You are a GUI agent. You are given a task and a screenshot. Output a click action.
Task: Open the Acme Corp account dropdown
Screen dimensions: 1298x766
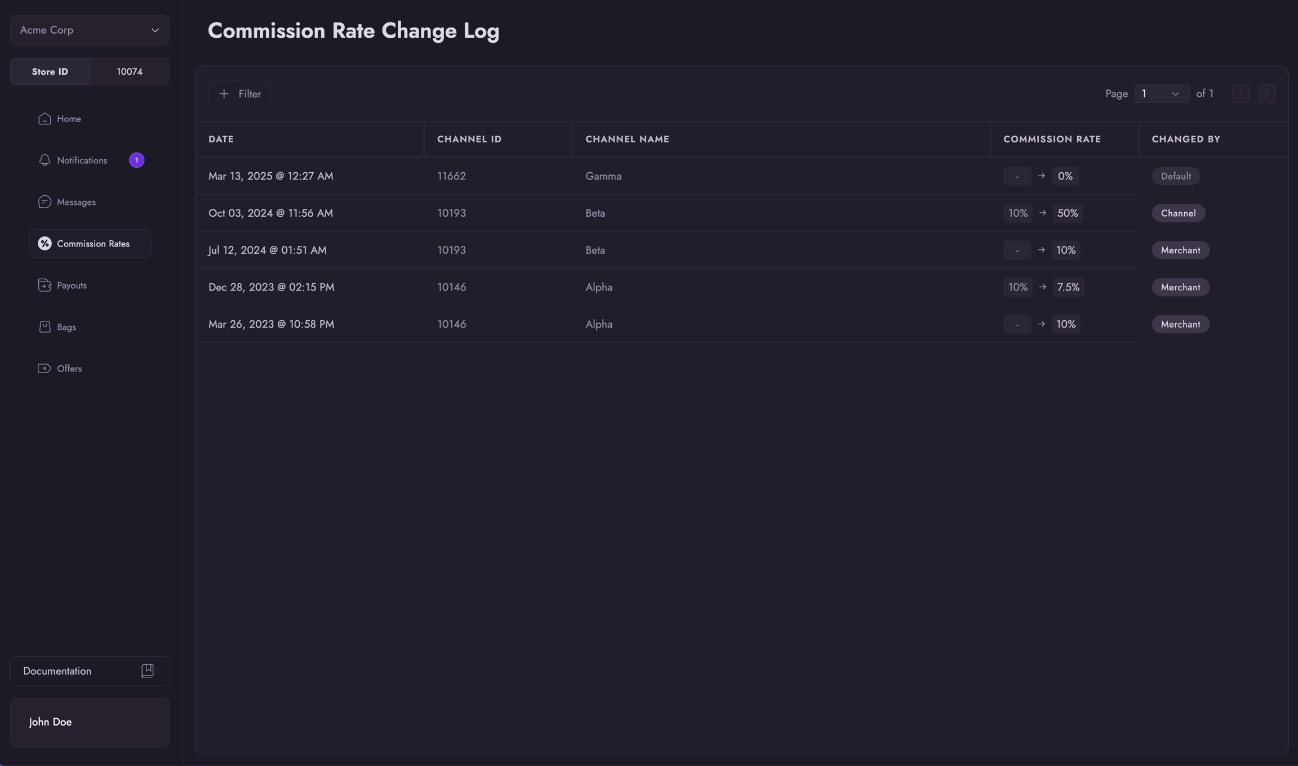pos(90,30)
